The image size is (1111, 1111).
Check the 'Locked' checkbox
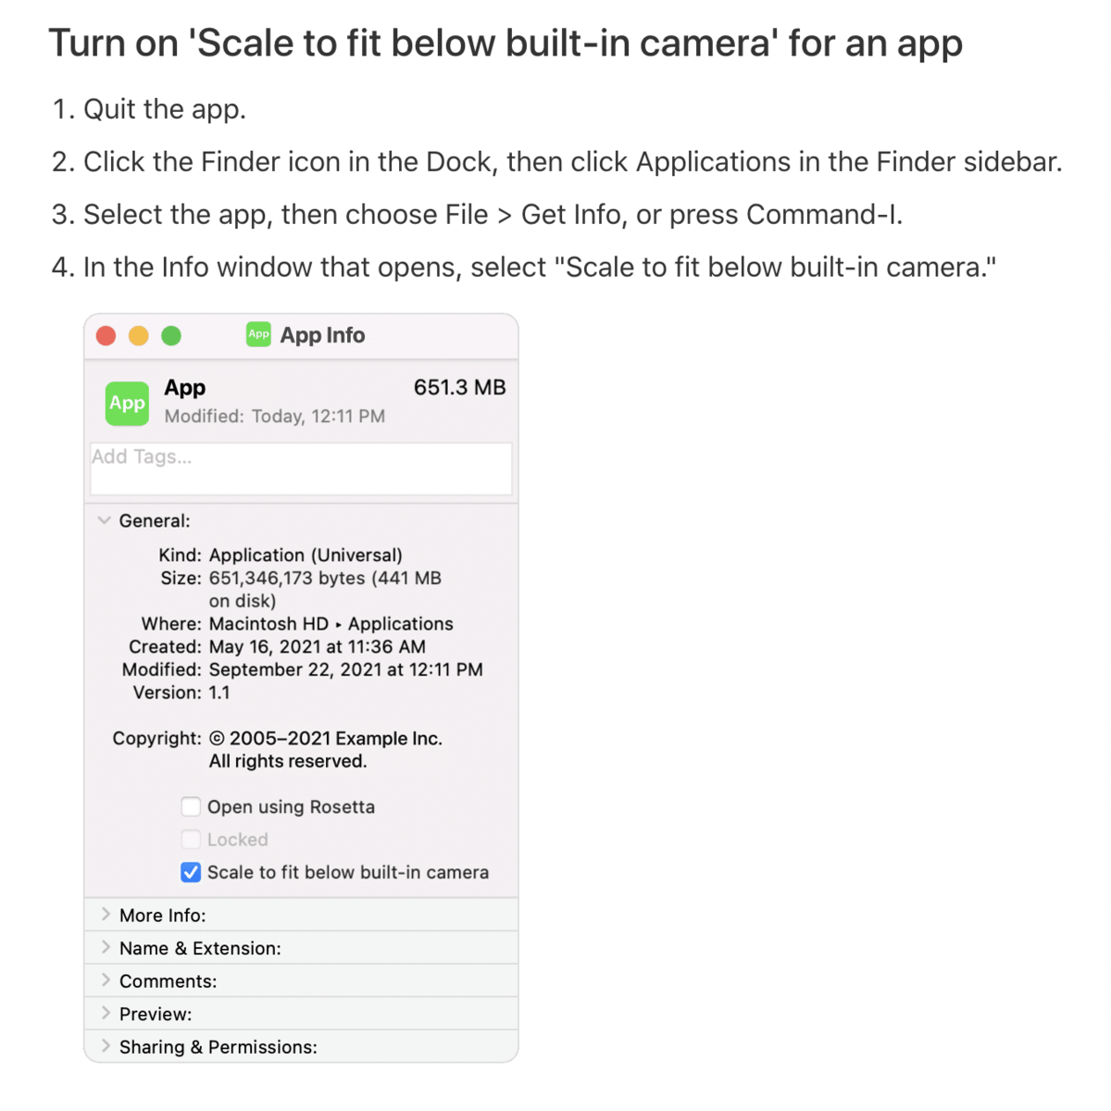click(191, 839)
